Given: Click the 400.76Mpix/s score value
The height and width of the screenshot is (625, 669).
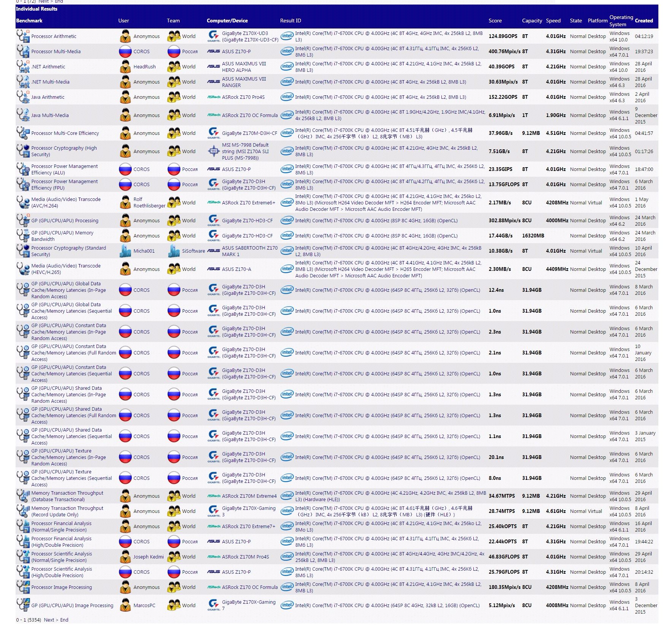Looking at the screenshot, I should click(505, 51).
